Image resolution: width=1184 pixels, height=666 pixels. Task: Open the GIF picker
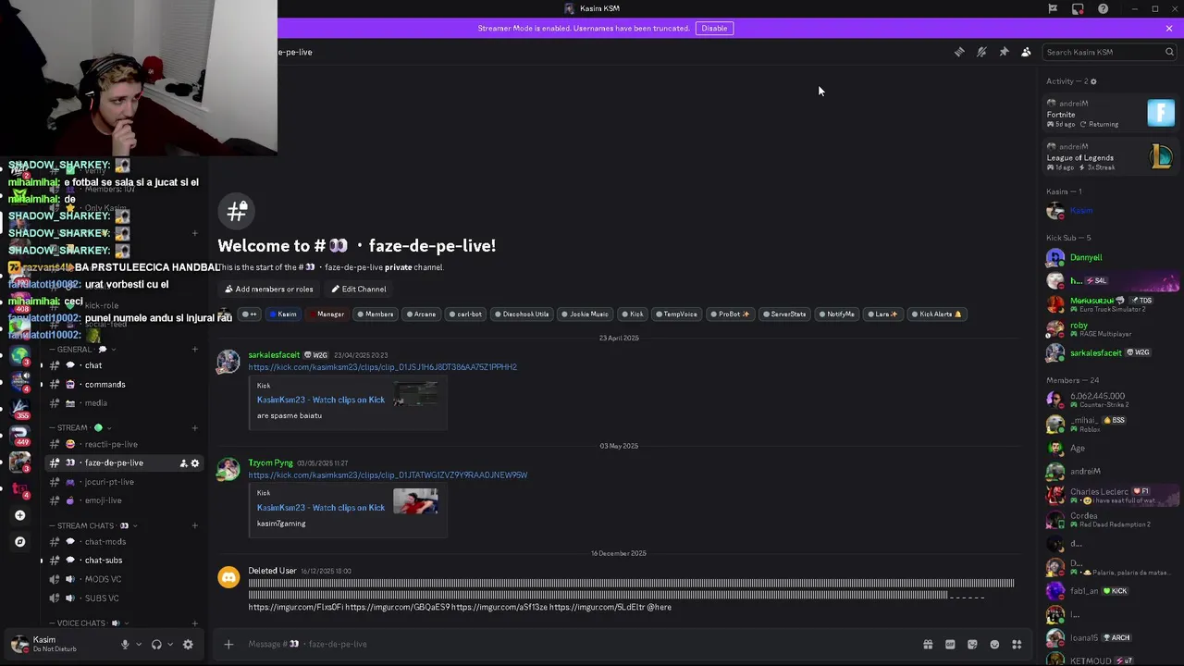click(950, 644)
